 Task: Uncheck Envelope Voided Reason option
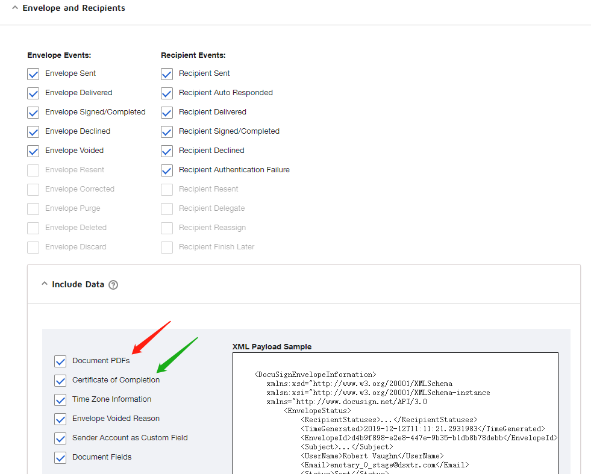click(60, 419)
